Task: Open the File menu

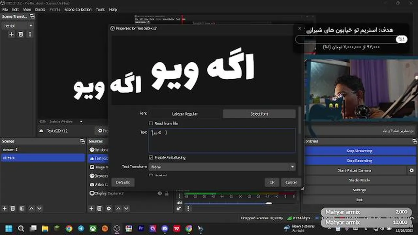Action: [x=5, y=9]
